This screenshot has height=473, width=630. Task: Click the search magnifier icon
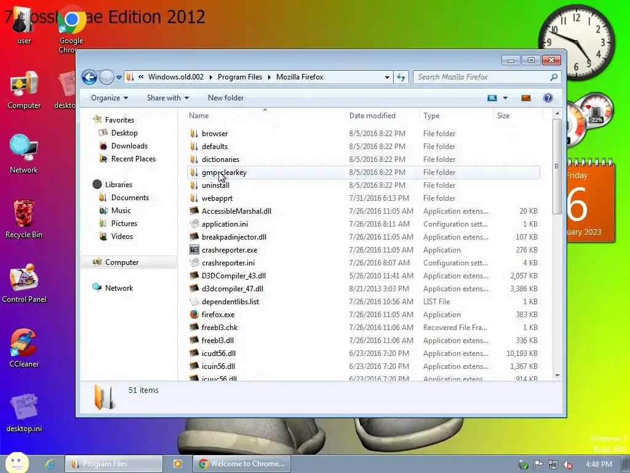pos(554,77)
